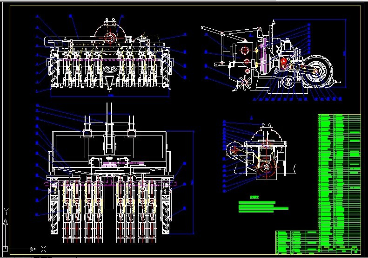The width and height of the screenshot is (368, 258).
Task: Select the small support wheel in side view
Action: (288, 83)
